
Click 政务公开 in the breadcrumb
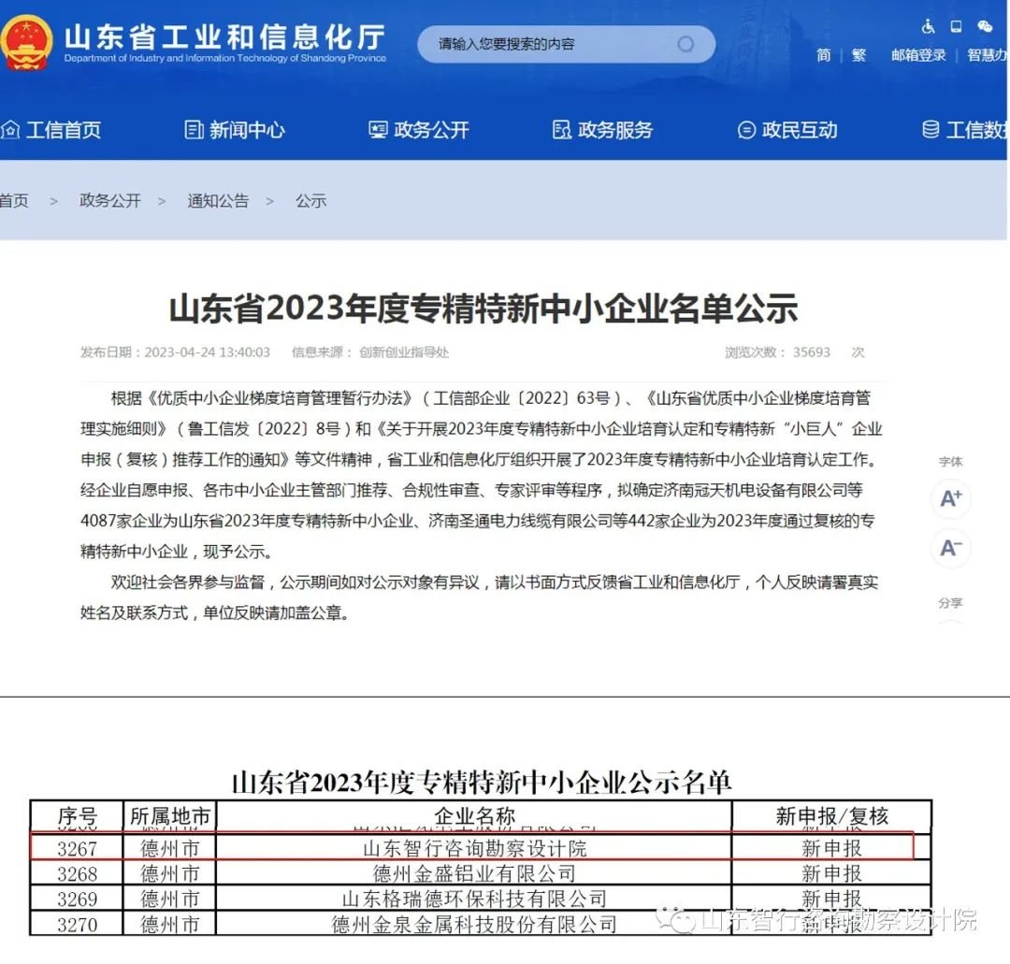click(110, 201)
